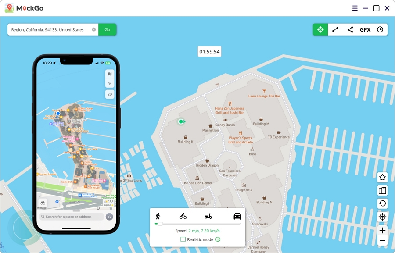Click the 01:59:54 timer label

coord(209,52)
